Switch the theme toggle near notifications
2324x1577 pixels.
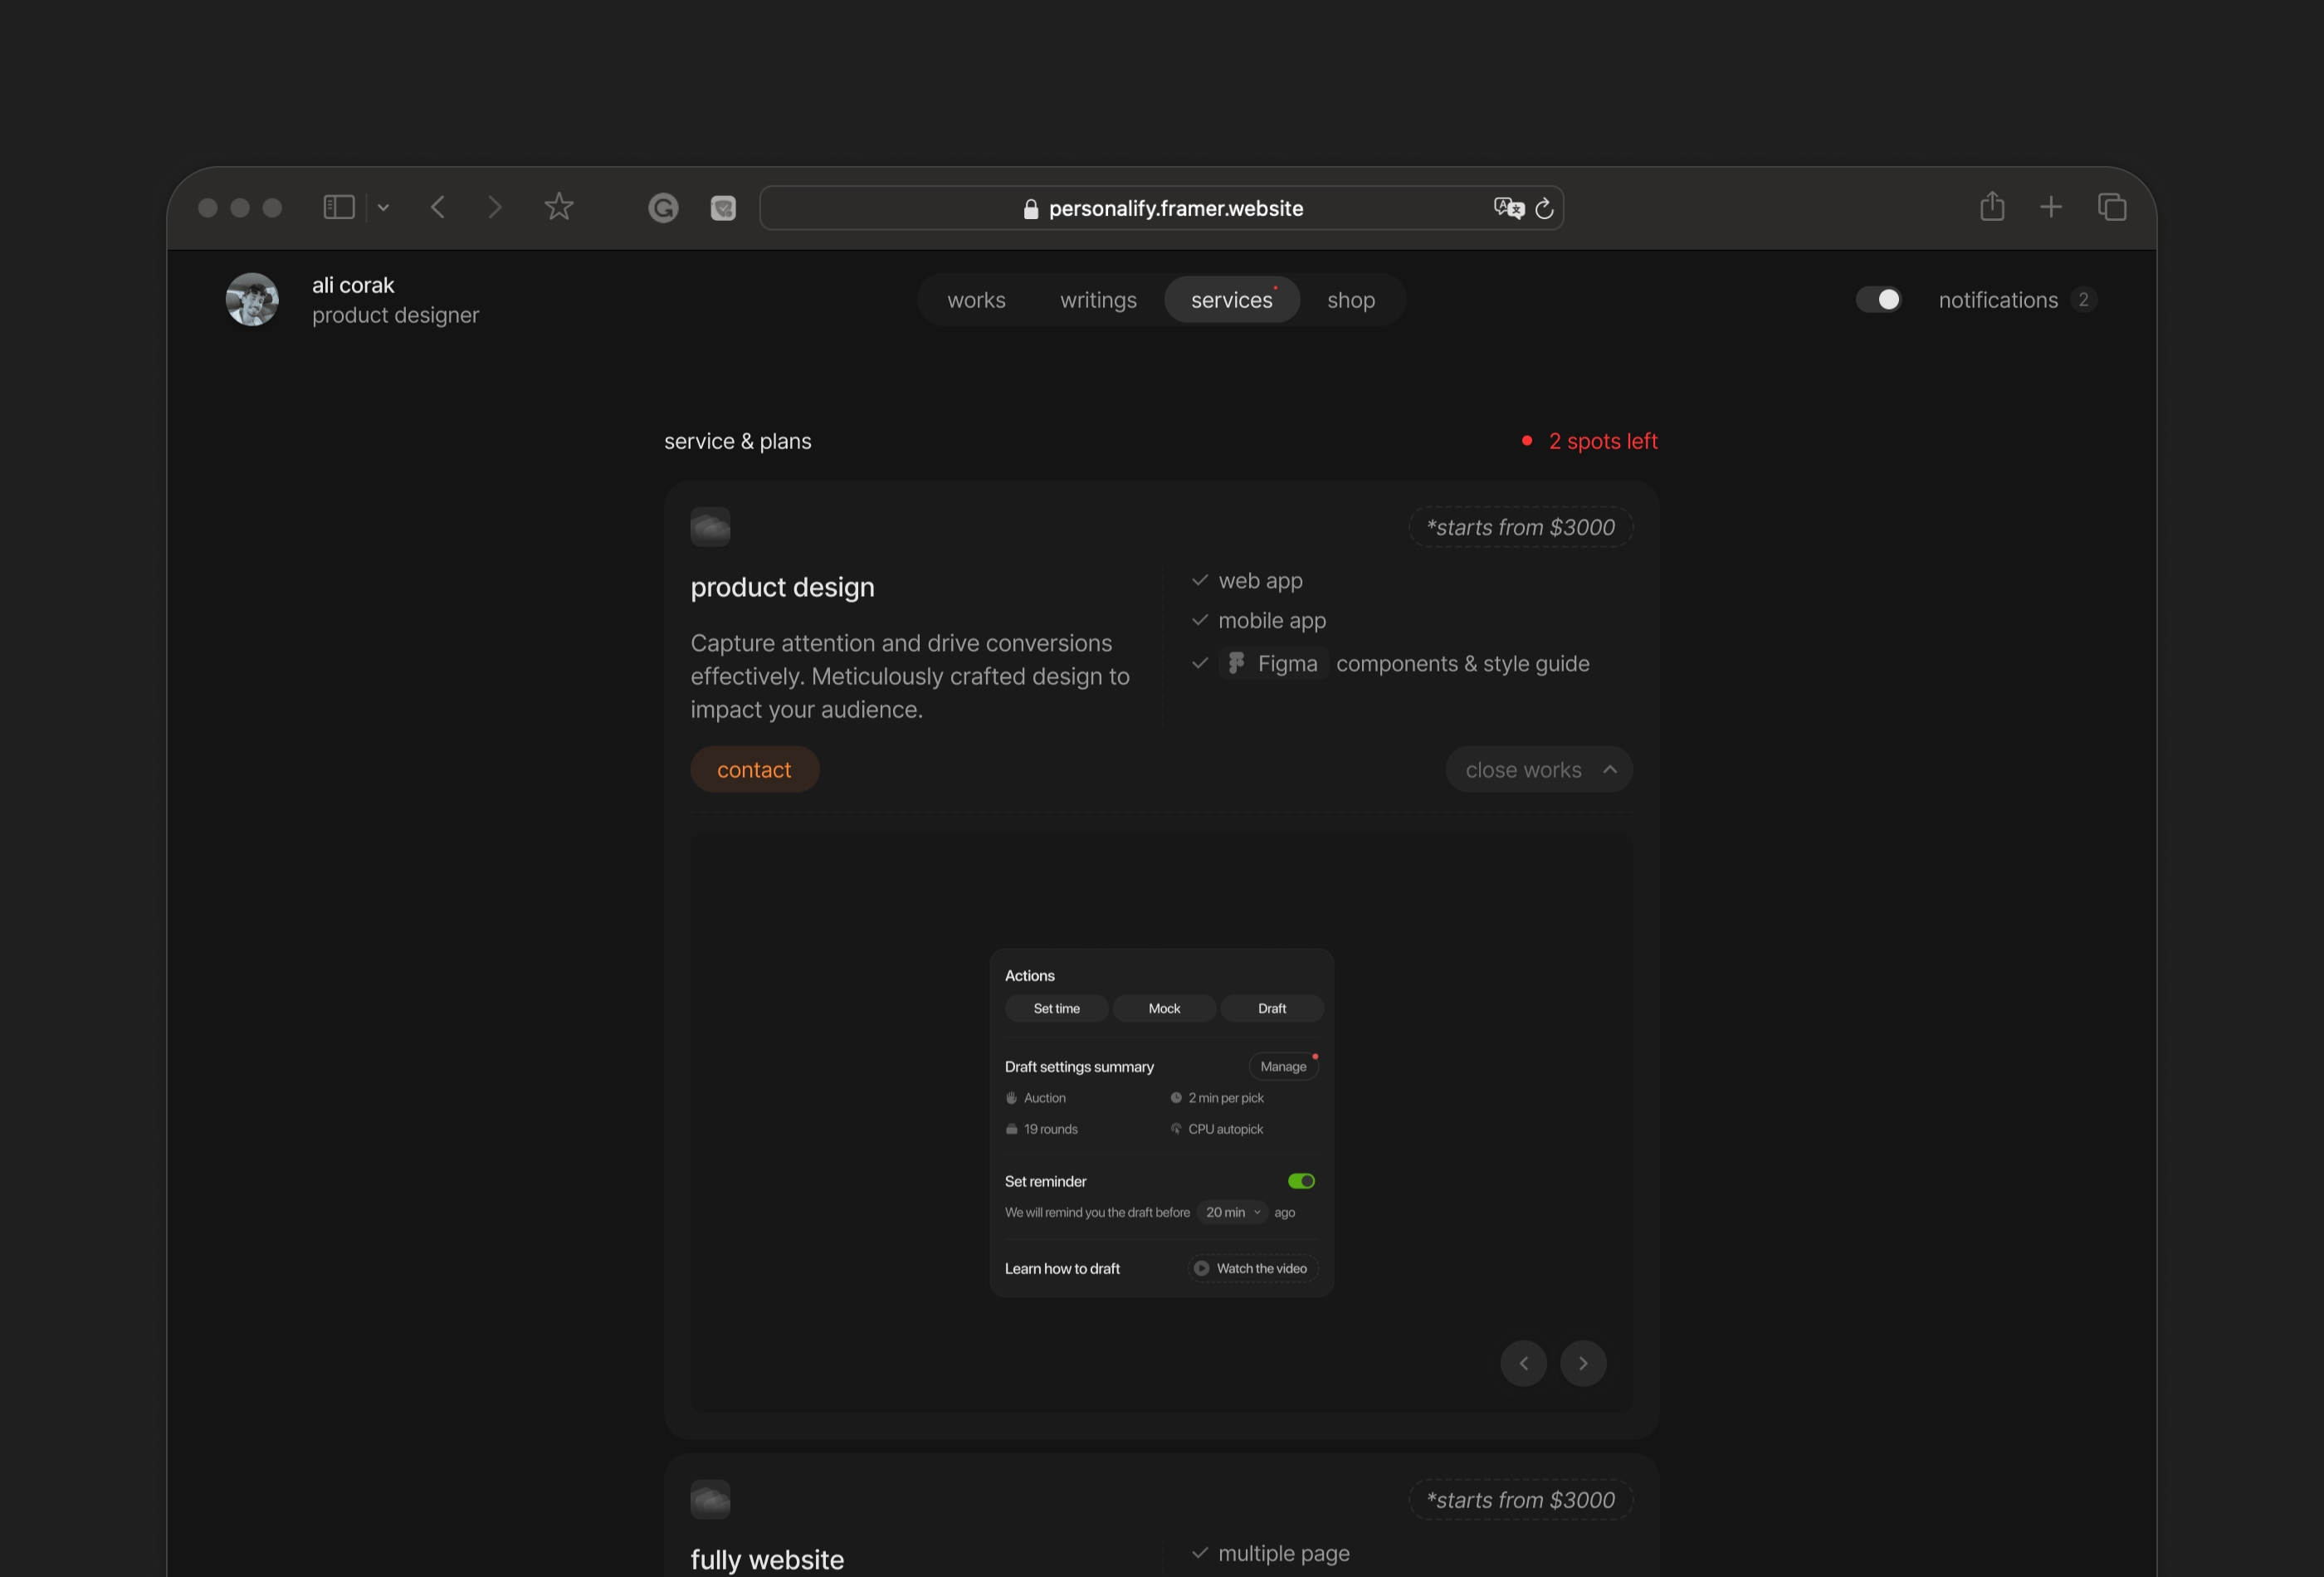[1878, 299]
